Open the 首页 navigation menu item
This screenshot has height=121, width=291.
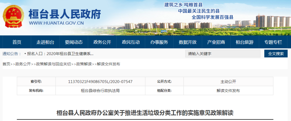pos(17,42)
